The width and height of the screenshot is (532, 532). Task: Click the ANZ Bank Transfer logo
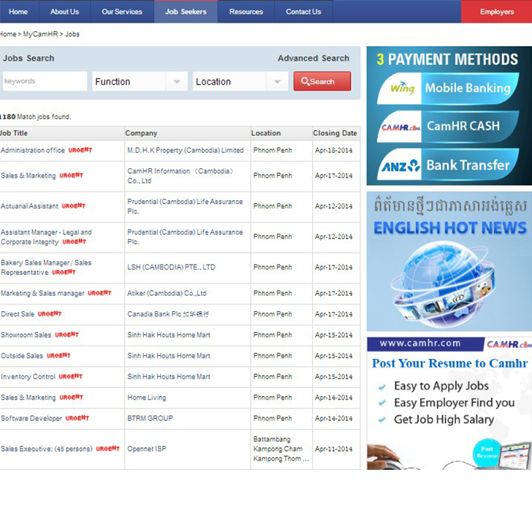click(x=400, y=165)
